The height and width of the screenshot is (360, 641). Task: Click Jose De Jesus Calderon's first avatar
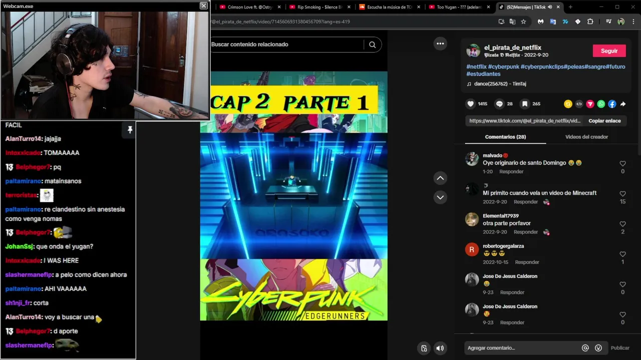pos(472,279)
